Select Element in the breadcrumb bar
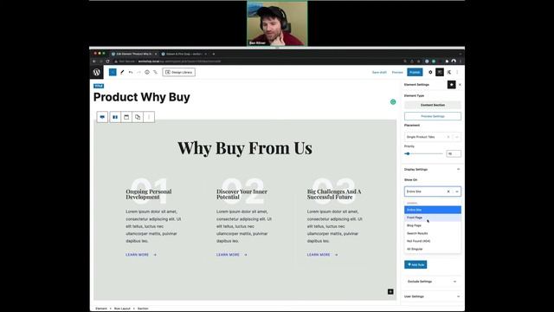554x312 pixels. tap(101, 309)
